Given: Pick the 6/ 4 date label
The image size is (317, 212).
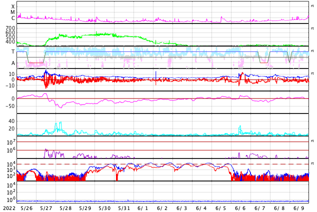Looking at the screenshot, I should (201, 208).
